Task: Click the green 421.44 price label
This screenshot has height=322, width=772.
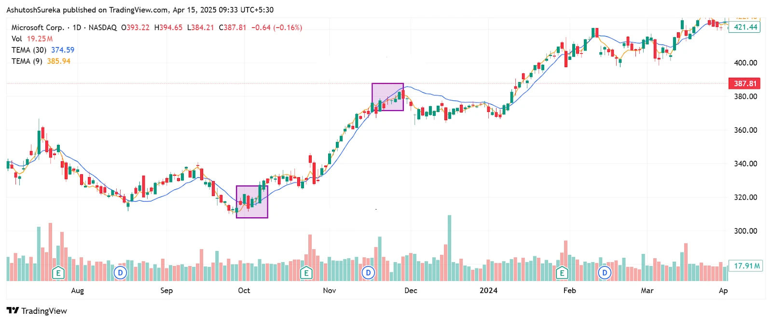Action: coord(745,27)
